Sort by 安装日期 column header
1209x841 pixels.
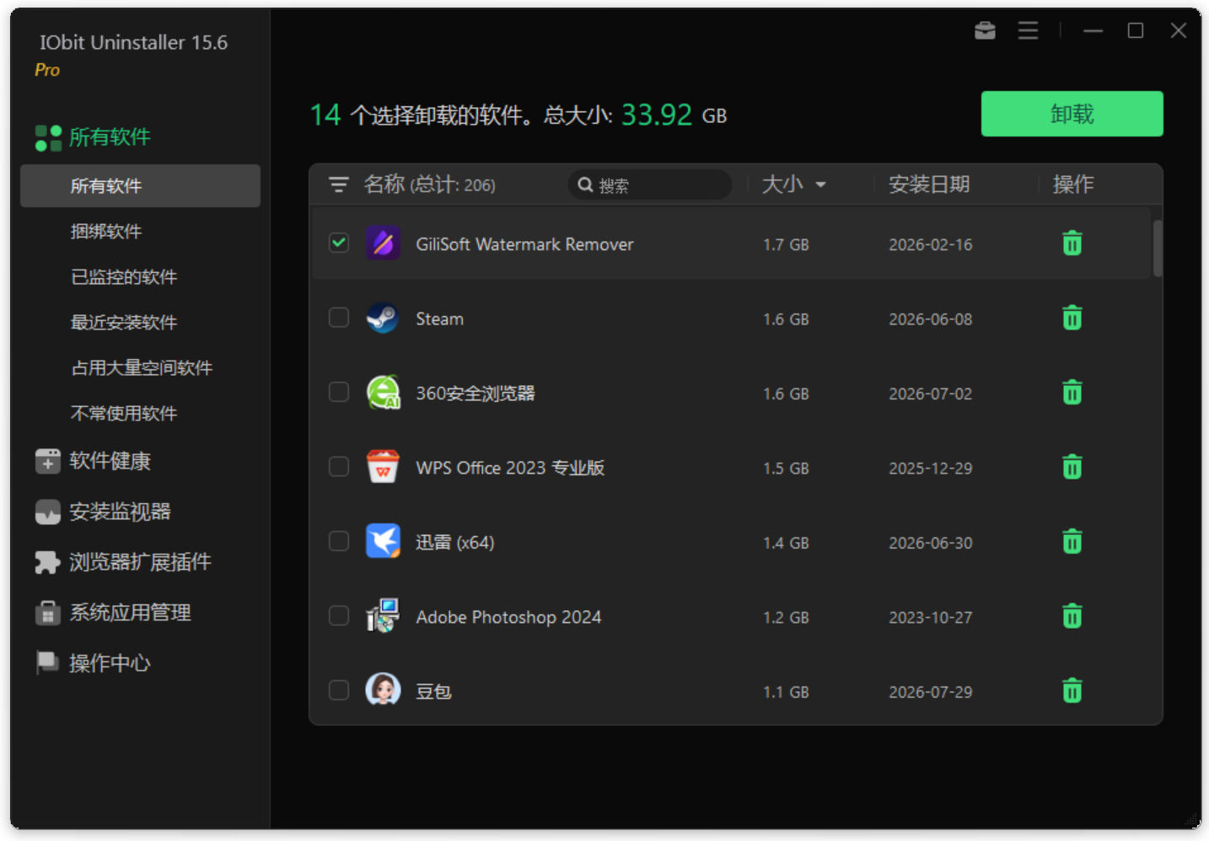point(929,185)
